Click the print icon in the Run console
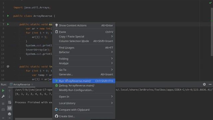Screen dimensions: 213x120 [x=10, y=114]
